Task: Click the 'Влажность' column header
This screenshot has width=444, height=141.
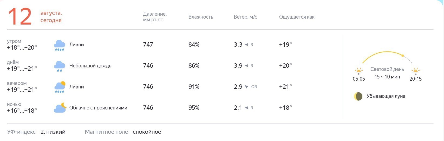Action: (x=201, y=17)
